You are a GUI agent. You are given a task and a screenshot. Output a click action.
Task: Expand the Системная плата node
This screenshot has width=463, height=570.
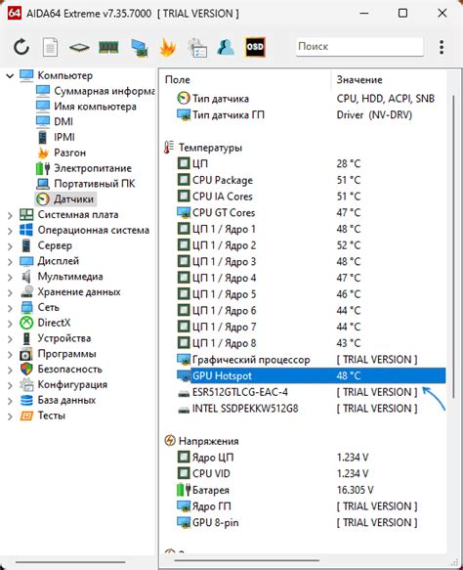coord(10,215)
